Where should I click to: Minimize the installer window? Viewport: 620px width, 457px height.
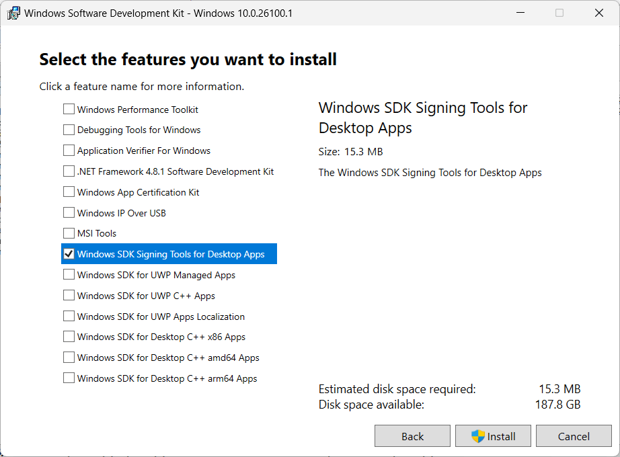tap(520, 13)
